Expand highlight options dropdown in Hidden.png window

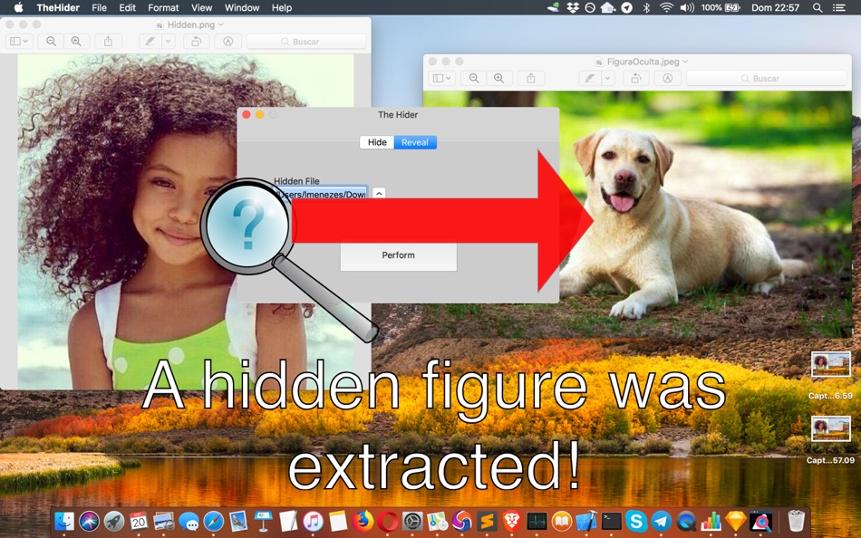(x=168, y=41)
